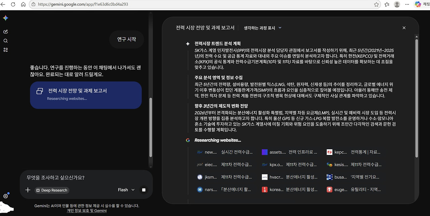Stop the response with the stop button

point(144,190)
